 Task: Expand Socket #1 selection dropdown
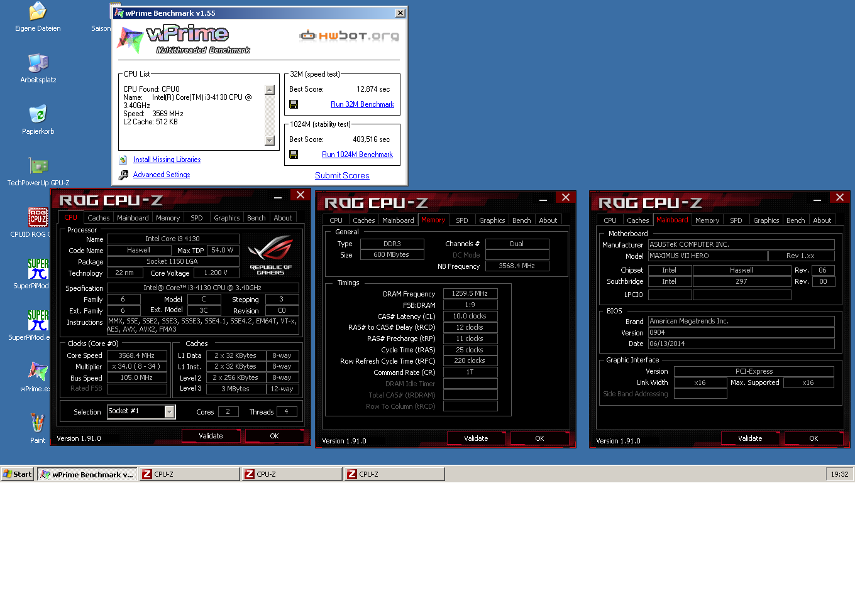click(x=169, y=411)
